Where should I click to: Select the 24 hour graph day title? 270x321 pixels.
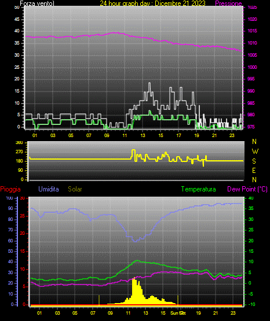pos(152,3)
